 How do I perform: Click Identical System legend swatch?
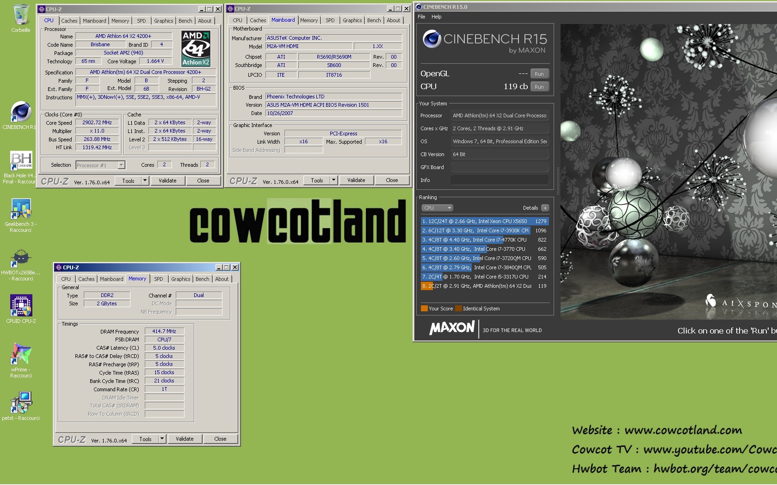pos(458,309)
